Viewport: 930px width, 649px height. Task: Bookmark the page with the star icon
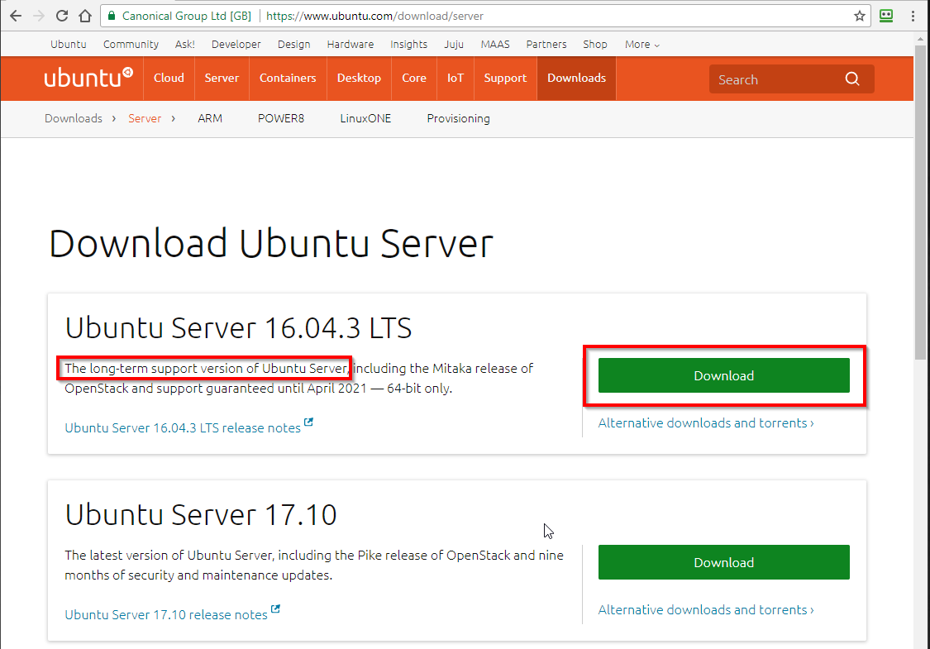pos(860,15)
